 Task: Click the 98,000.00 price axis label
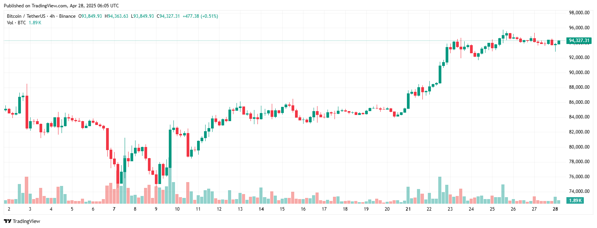579,13
